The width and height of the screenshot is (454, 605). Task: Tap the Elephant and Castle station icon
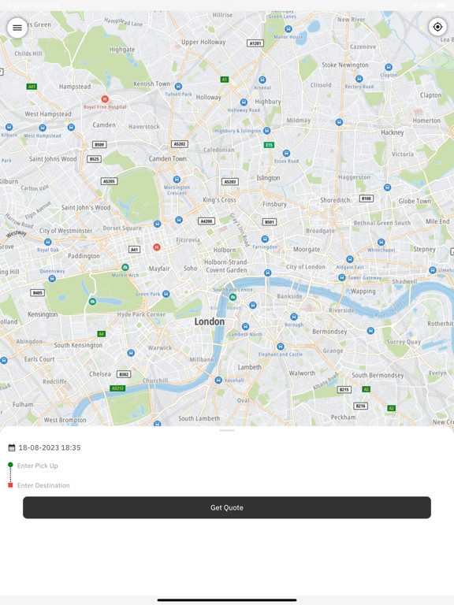[x=281, y=347]
